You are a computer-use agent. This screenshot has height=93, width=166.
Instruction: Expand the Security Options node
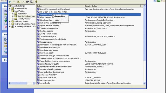pyautogui.click(x=13, y=19)
